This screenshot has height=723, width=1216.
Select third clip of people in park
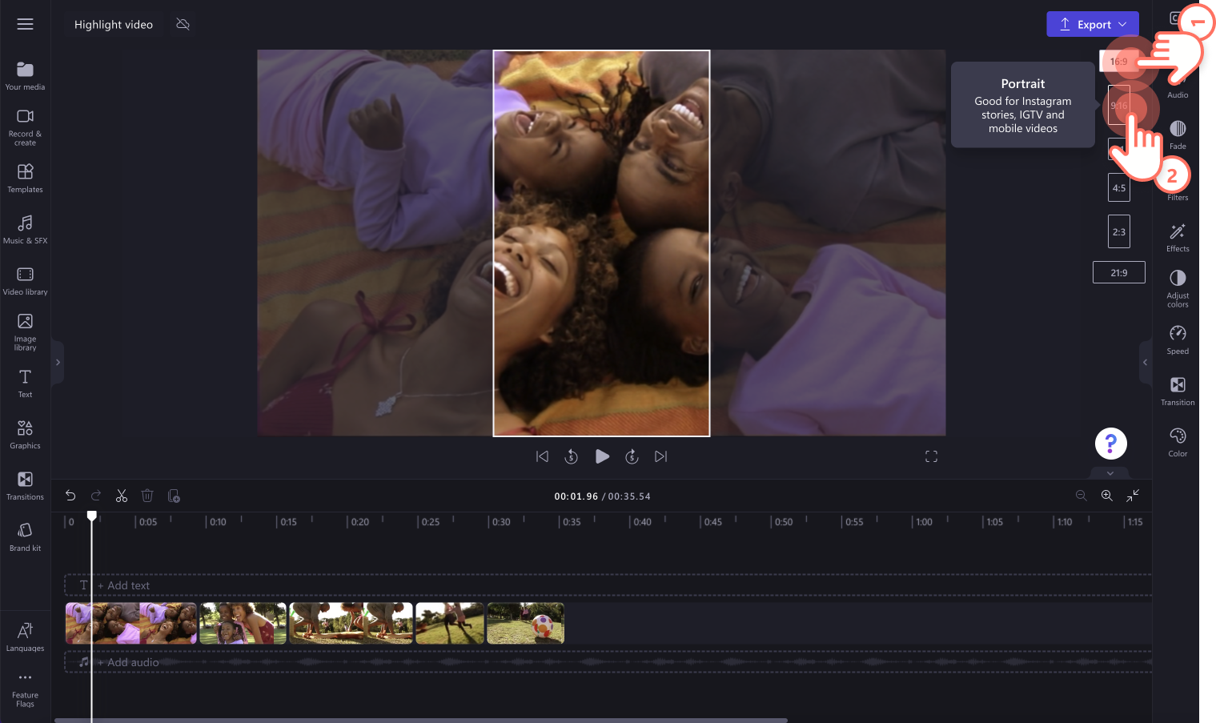[351, 623]
